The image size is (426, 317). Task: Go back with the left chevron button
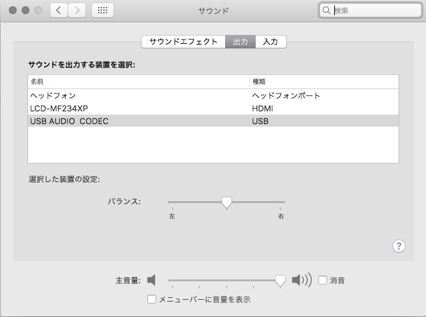tap(59, 10)
